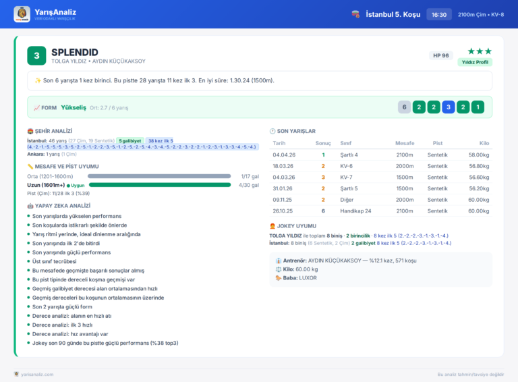
Task: Click the three green stars rating
Action: click(x=480, y=51)
